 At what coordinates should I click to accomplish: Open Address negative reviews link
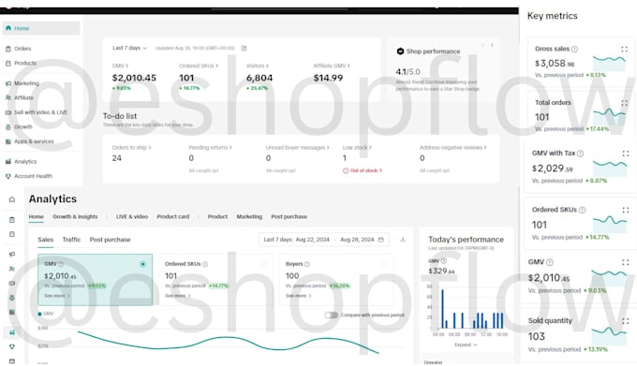[453, 148]
